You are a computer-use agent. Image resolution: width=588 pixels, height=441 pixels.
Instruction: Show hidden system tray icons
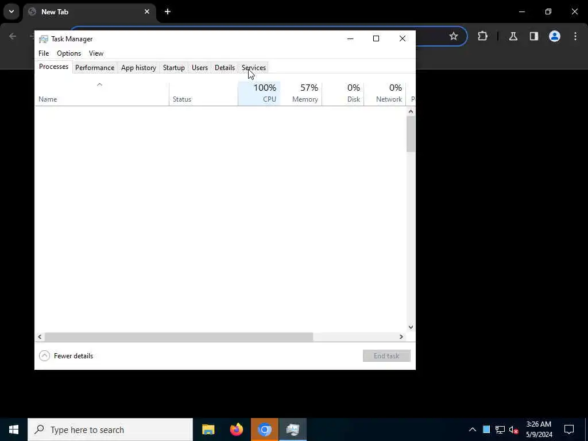tap(473, 430)
